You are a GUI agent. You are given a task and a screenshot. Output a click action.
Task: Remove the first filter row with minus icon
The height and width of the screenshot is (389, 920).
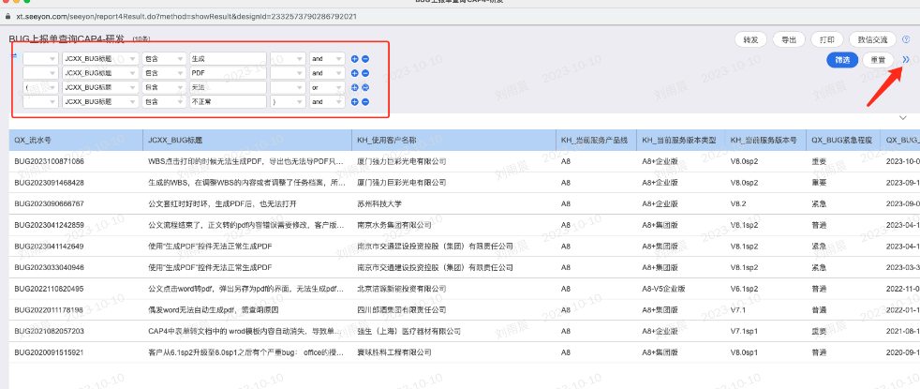(365, 59)
